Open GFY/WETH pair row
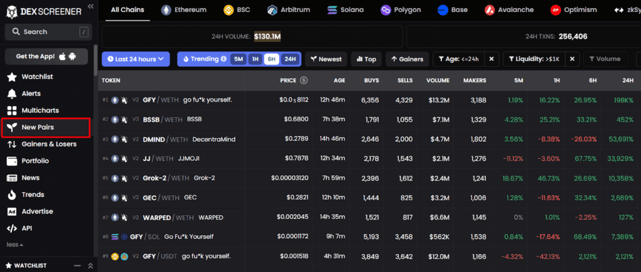 [x=369, y=100]
